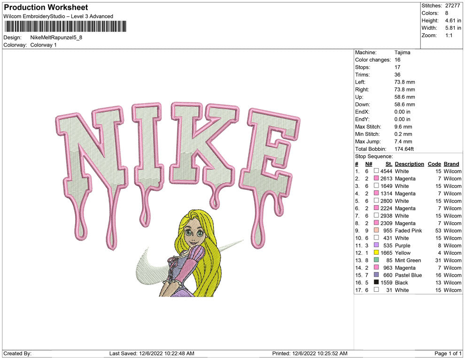Select the Right extent value 73.8 mm
This screenshot has height=358, width=465.
click(x=404, y=90)
